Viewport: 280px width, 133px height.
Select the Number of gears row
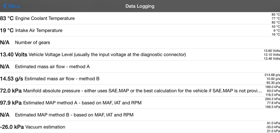[32, 43]
